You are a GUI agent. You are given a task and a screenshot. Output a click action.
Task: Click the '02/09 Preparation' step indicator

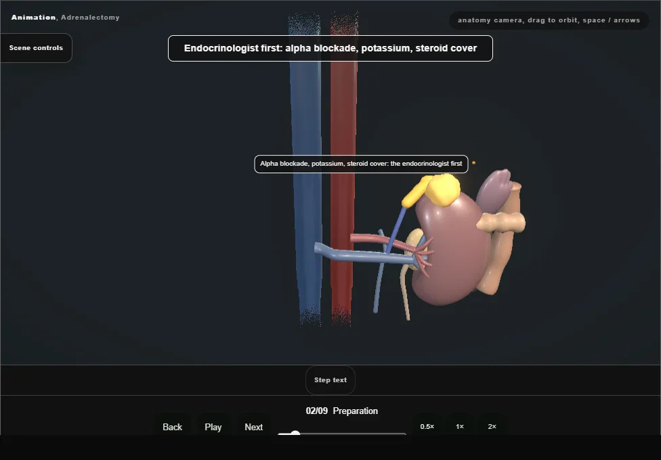point(341,411)
